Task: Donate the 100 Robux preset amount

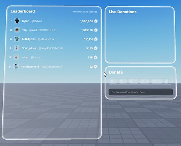Action: tap(157, 81)
